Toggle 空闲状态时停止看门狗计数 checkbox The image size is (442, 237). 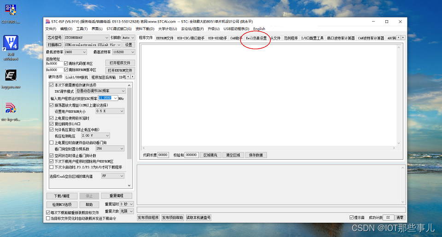52,156
